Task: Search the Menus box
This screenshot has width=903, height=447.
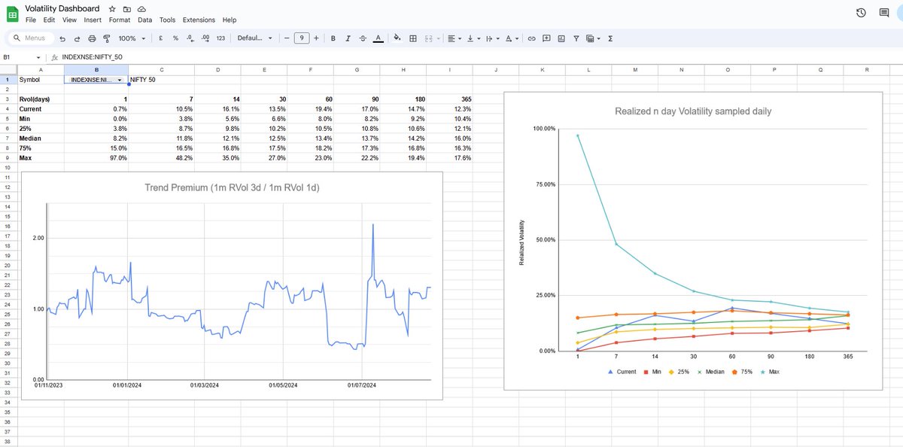Action: coord(30,38)
